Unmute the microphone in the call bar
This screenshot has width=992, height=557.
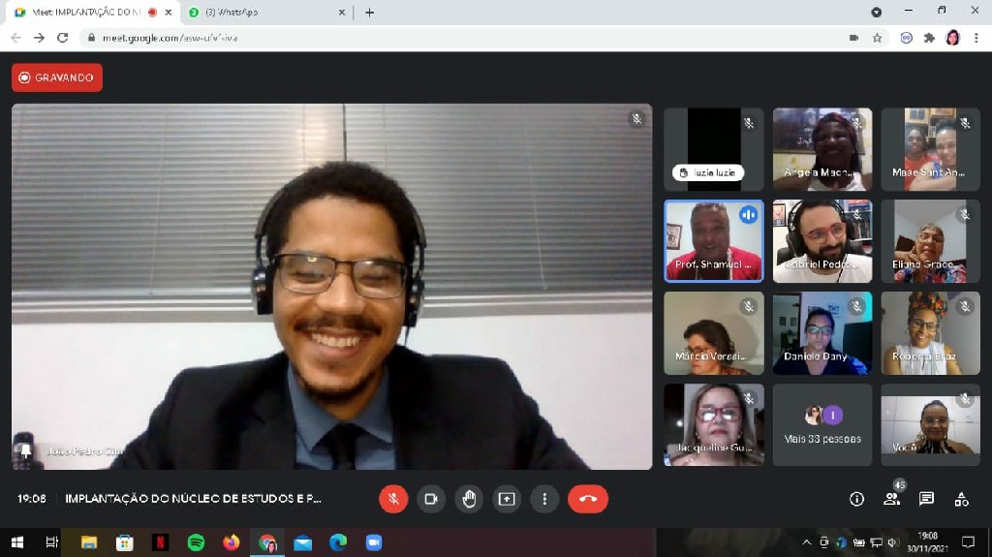click(x=393, y=499)
